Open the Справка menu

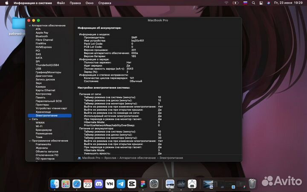click(105, 3)
